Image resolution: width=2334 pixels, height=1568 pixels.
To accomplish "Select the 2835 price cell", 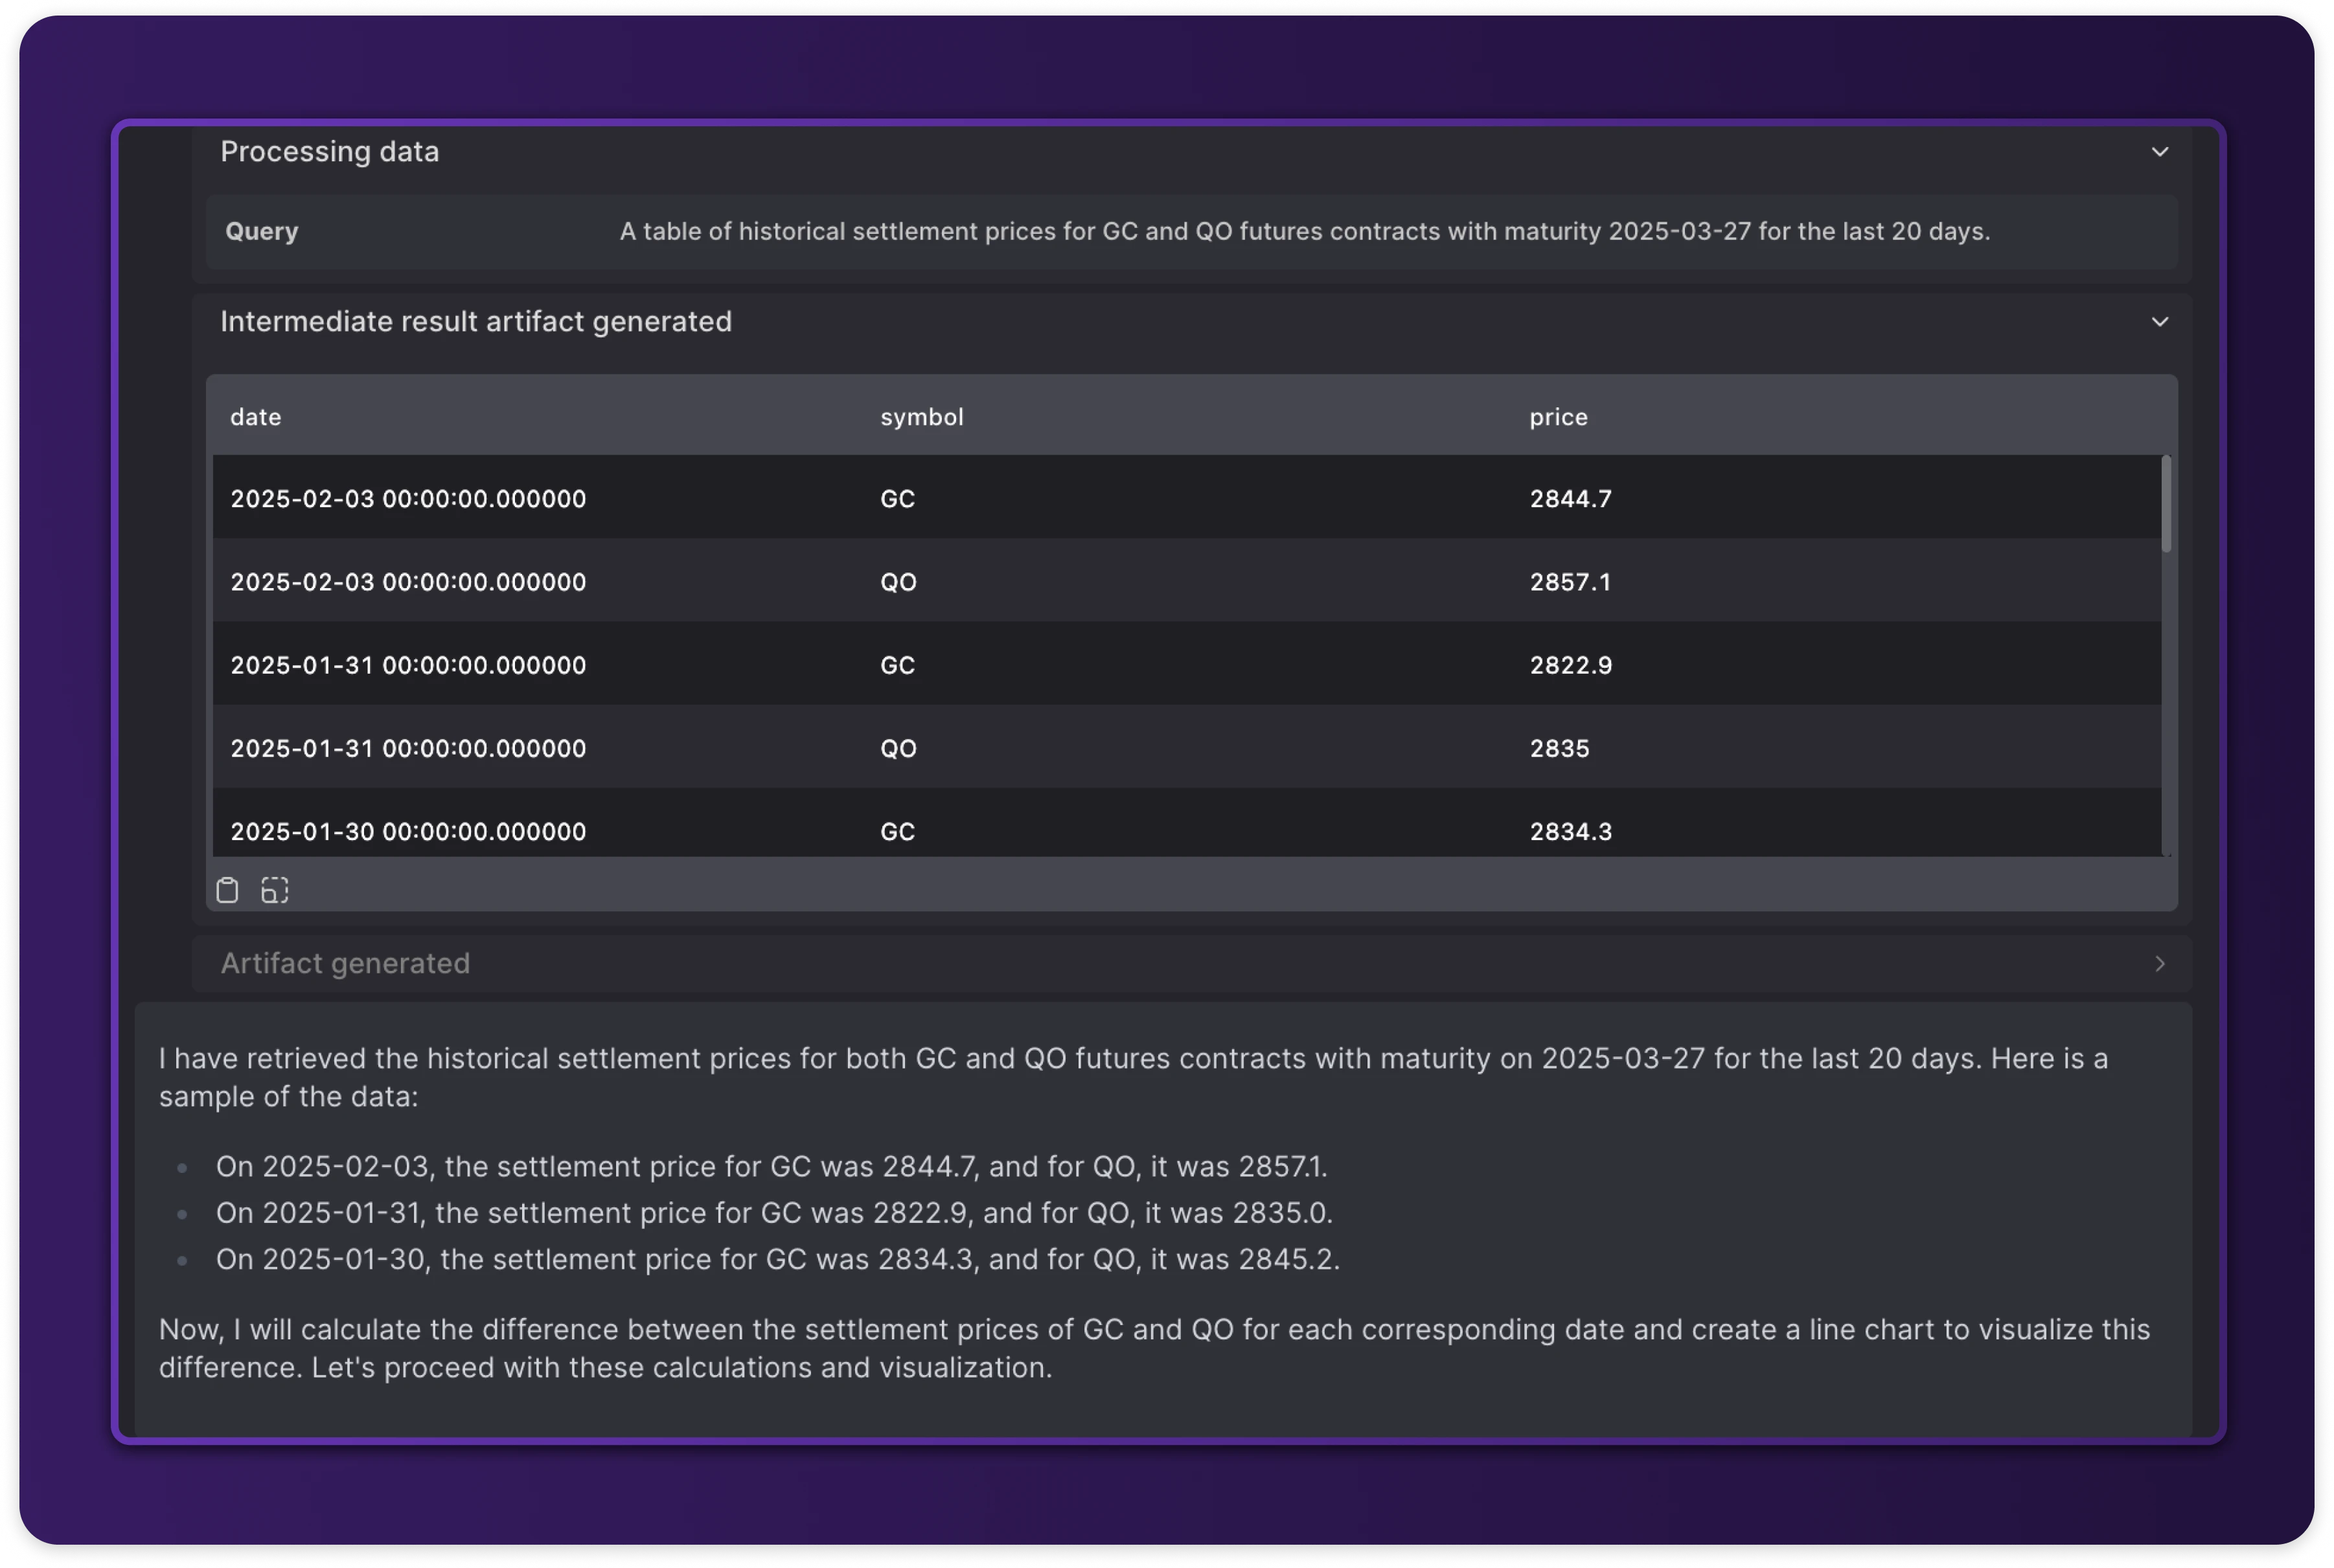I will point(1559,749).
